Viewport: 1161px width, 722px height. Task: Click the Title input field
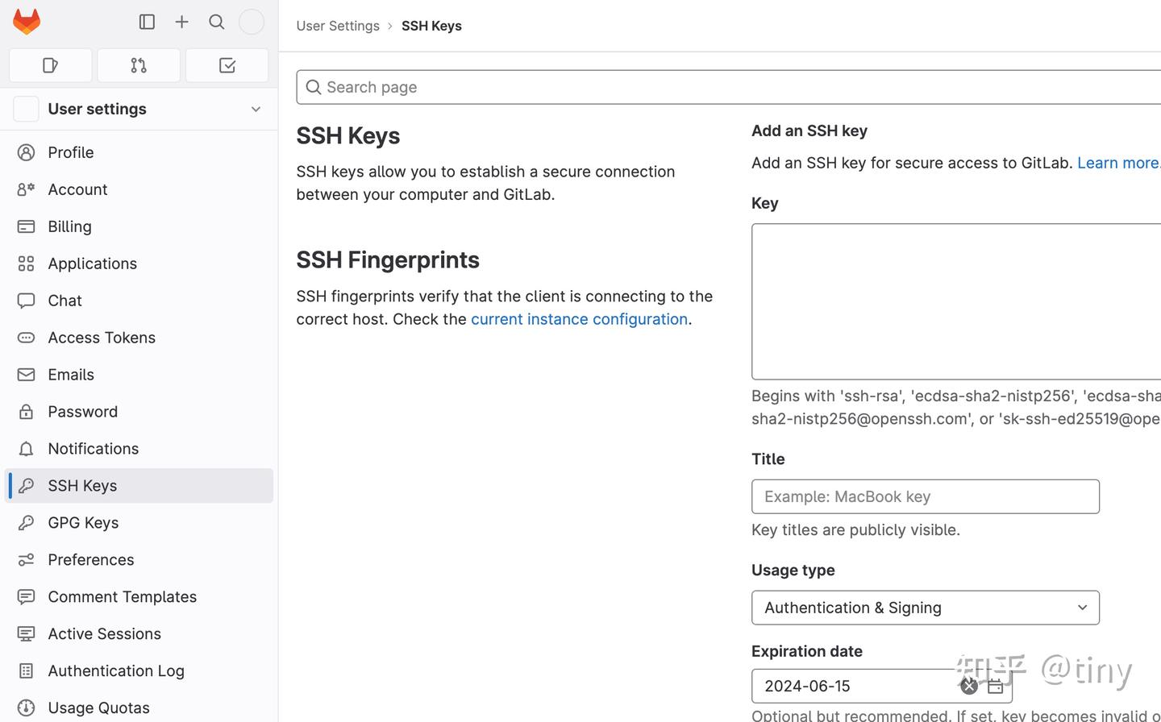coord(925,496)
